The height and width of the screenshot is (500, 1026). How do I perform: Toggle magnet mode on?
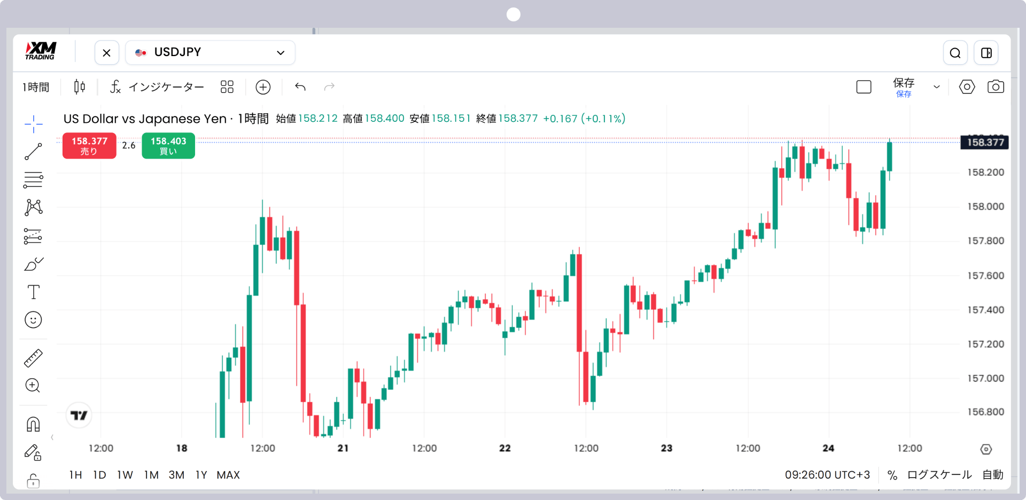(x=33, y=424)
